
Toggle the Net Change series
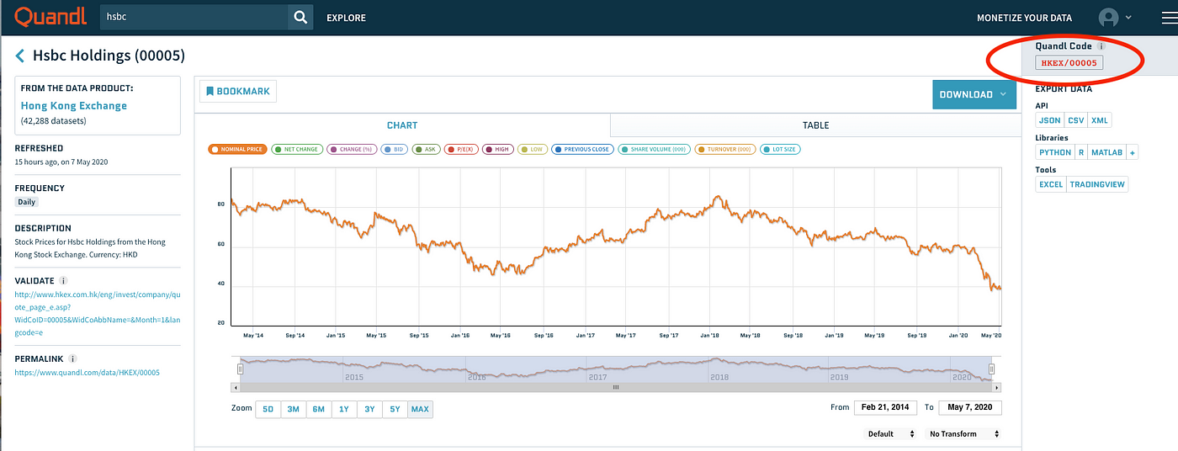[297, 149]
